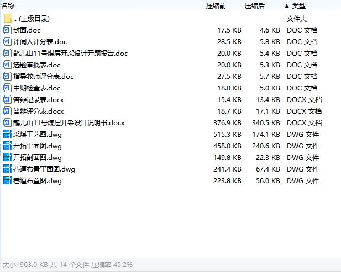Screen dimensions: 341x272
Task: Click the 56.0 KB compressed size value
Action: pyautogui.click(x=268, y=181)
